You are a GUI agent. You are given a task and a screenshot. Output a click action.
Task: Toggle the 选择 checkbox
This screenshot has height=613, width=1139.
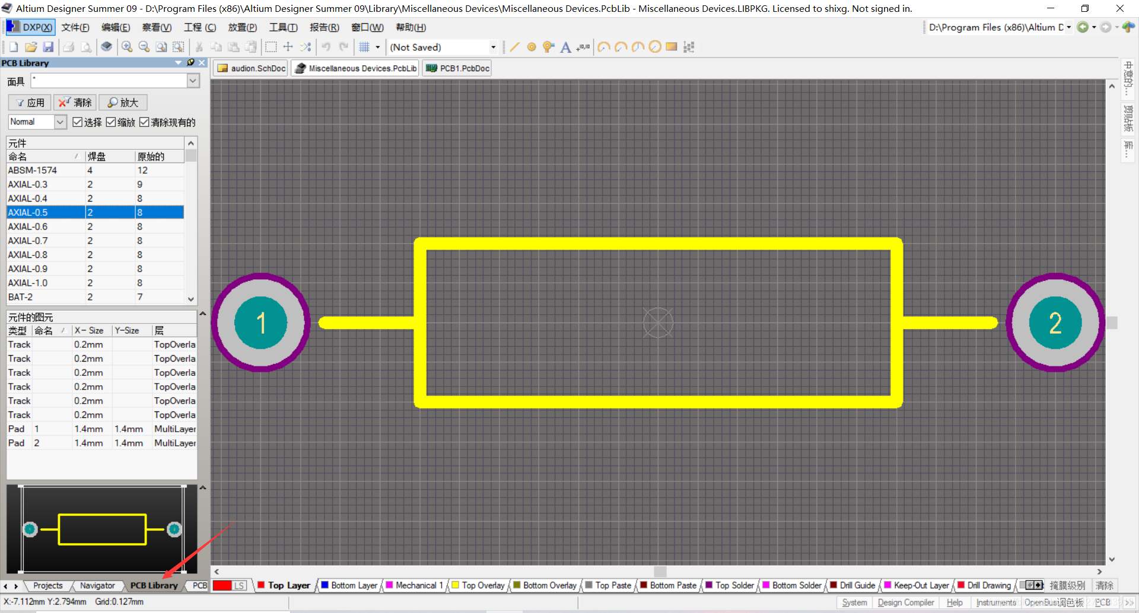coord(78,122)
